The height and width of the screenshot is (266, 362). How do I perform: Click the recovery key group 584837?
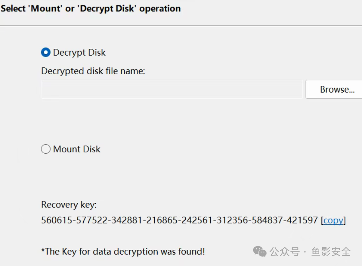tap(267, 220)
